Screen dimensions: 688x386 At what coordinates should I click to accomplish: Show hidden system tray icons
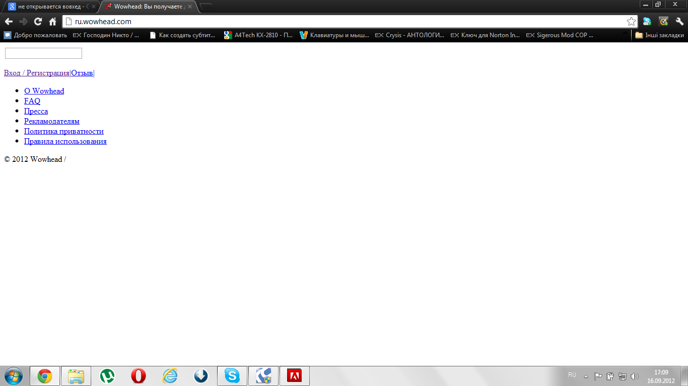coord(586,376)
